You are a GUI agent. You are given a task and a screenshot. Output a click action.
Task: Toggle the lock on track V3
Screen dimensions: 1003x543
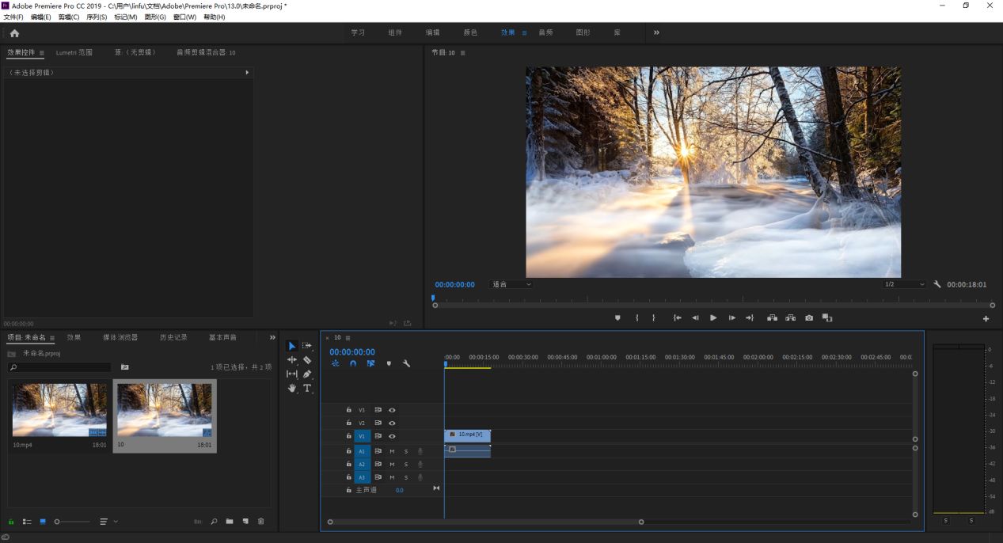click(x=348, y=410)
